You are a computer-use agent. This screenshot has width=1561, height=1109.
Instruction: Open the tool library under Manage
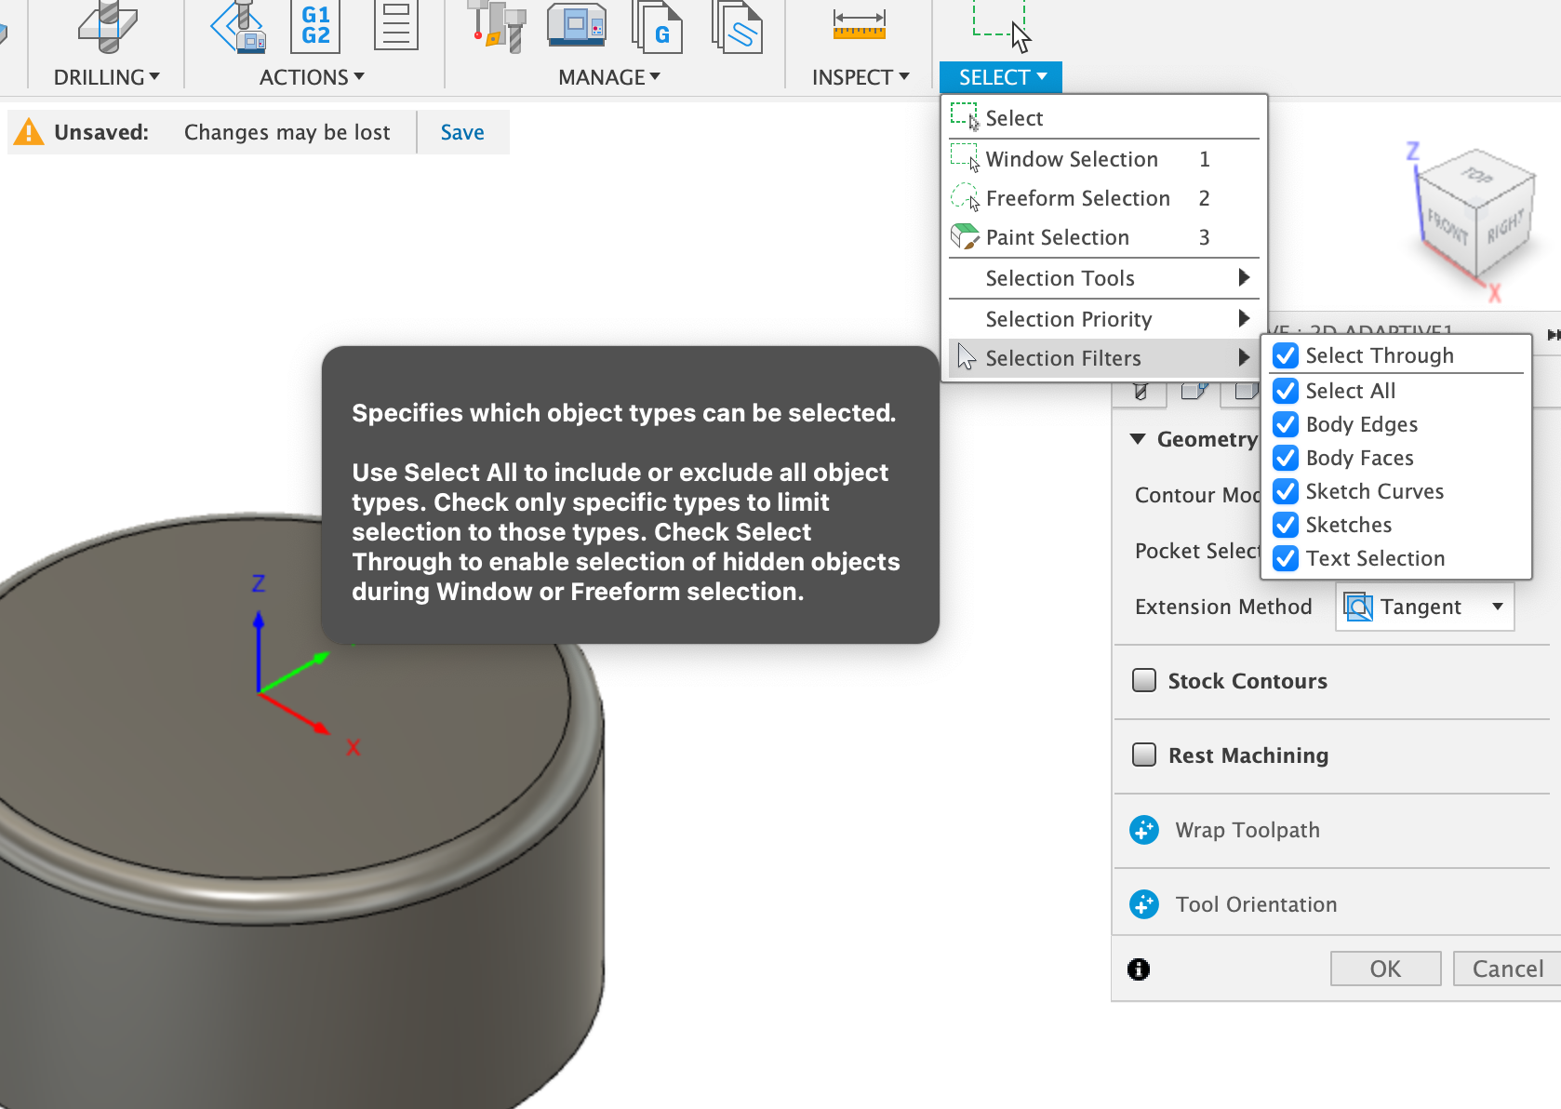click(496, 26)
